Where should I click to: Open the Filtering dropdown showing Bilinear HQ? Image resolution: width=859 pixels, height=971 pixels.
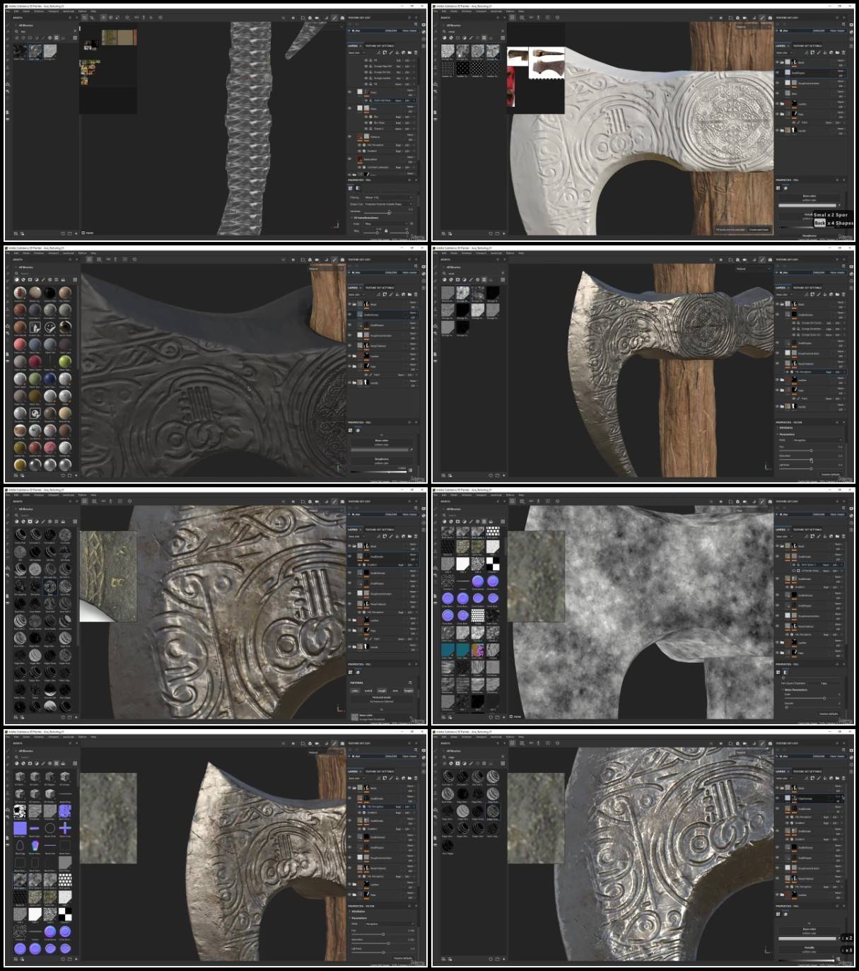coord(388,197)
